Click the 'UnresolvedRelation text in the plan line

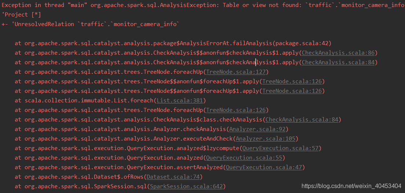click(43, 24)
